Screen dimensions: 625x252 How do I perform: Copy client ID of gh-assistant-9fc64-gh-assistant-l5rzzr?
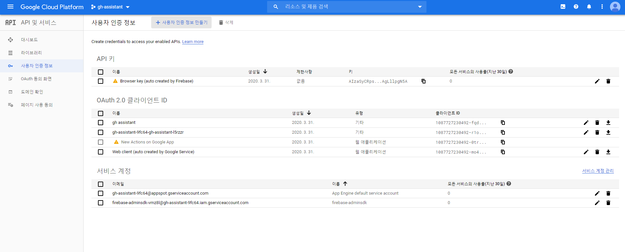(503, 132)
